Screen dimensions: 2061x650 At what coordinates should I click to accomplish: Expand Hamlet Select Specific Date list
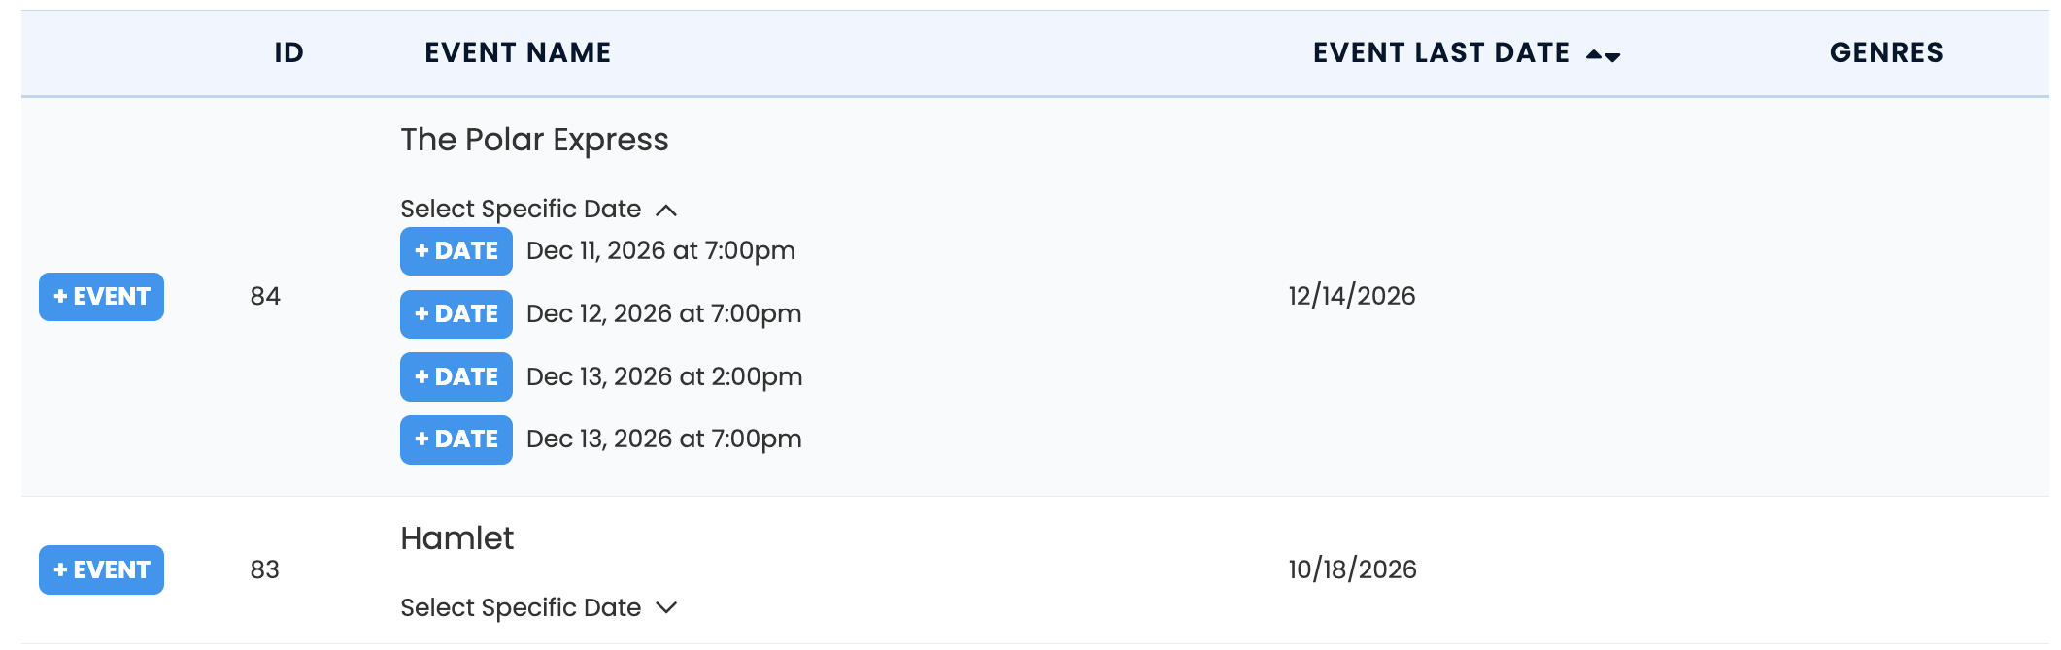coord(521,608)
